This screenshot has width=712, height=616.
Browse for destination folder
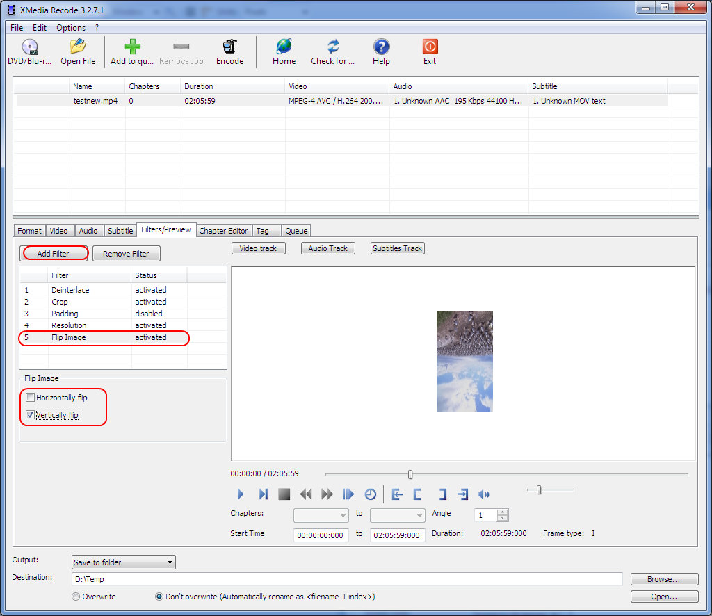[x=664, y=579]
